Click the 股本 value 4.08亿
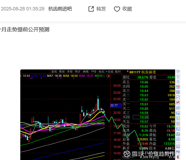The width and height of the screenshot is (186, 160). point(170,149)
